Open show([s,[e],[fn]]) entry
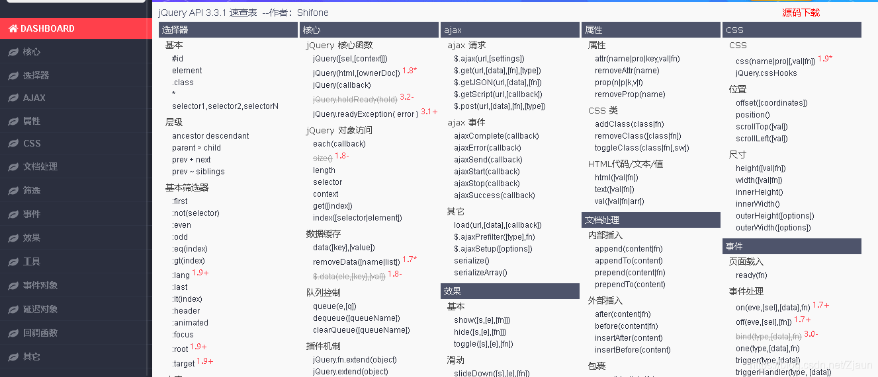878x377 pixels. point(482,320)
